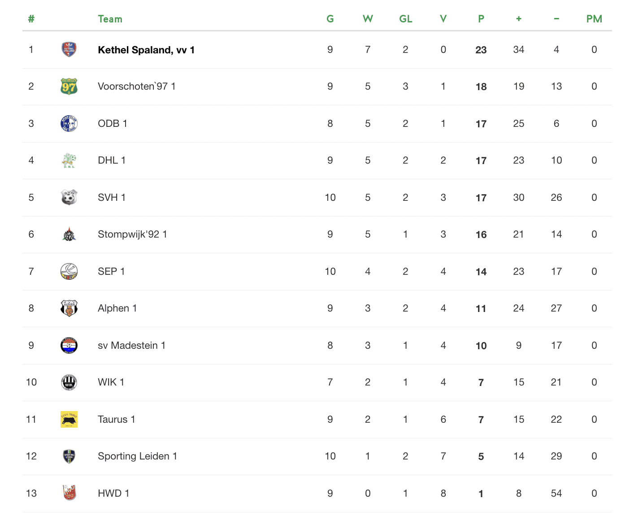Click the Team column header
The image size is (634, 520).
point(110,19)
